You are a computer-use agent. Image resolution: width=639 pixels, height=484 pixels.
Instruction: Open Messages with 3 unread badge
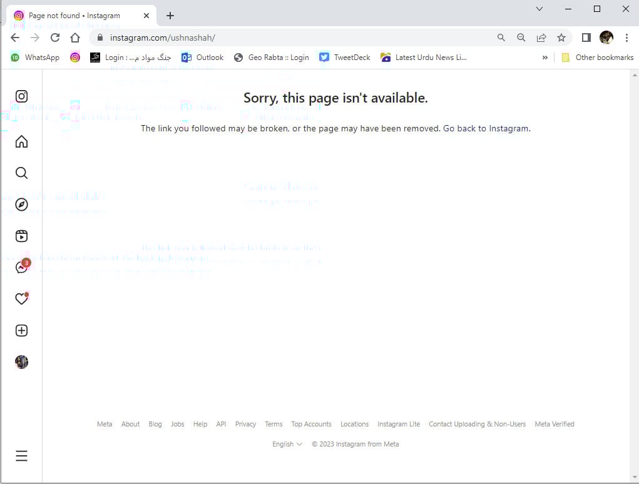[21, 268]
